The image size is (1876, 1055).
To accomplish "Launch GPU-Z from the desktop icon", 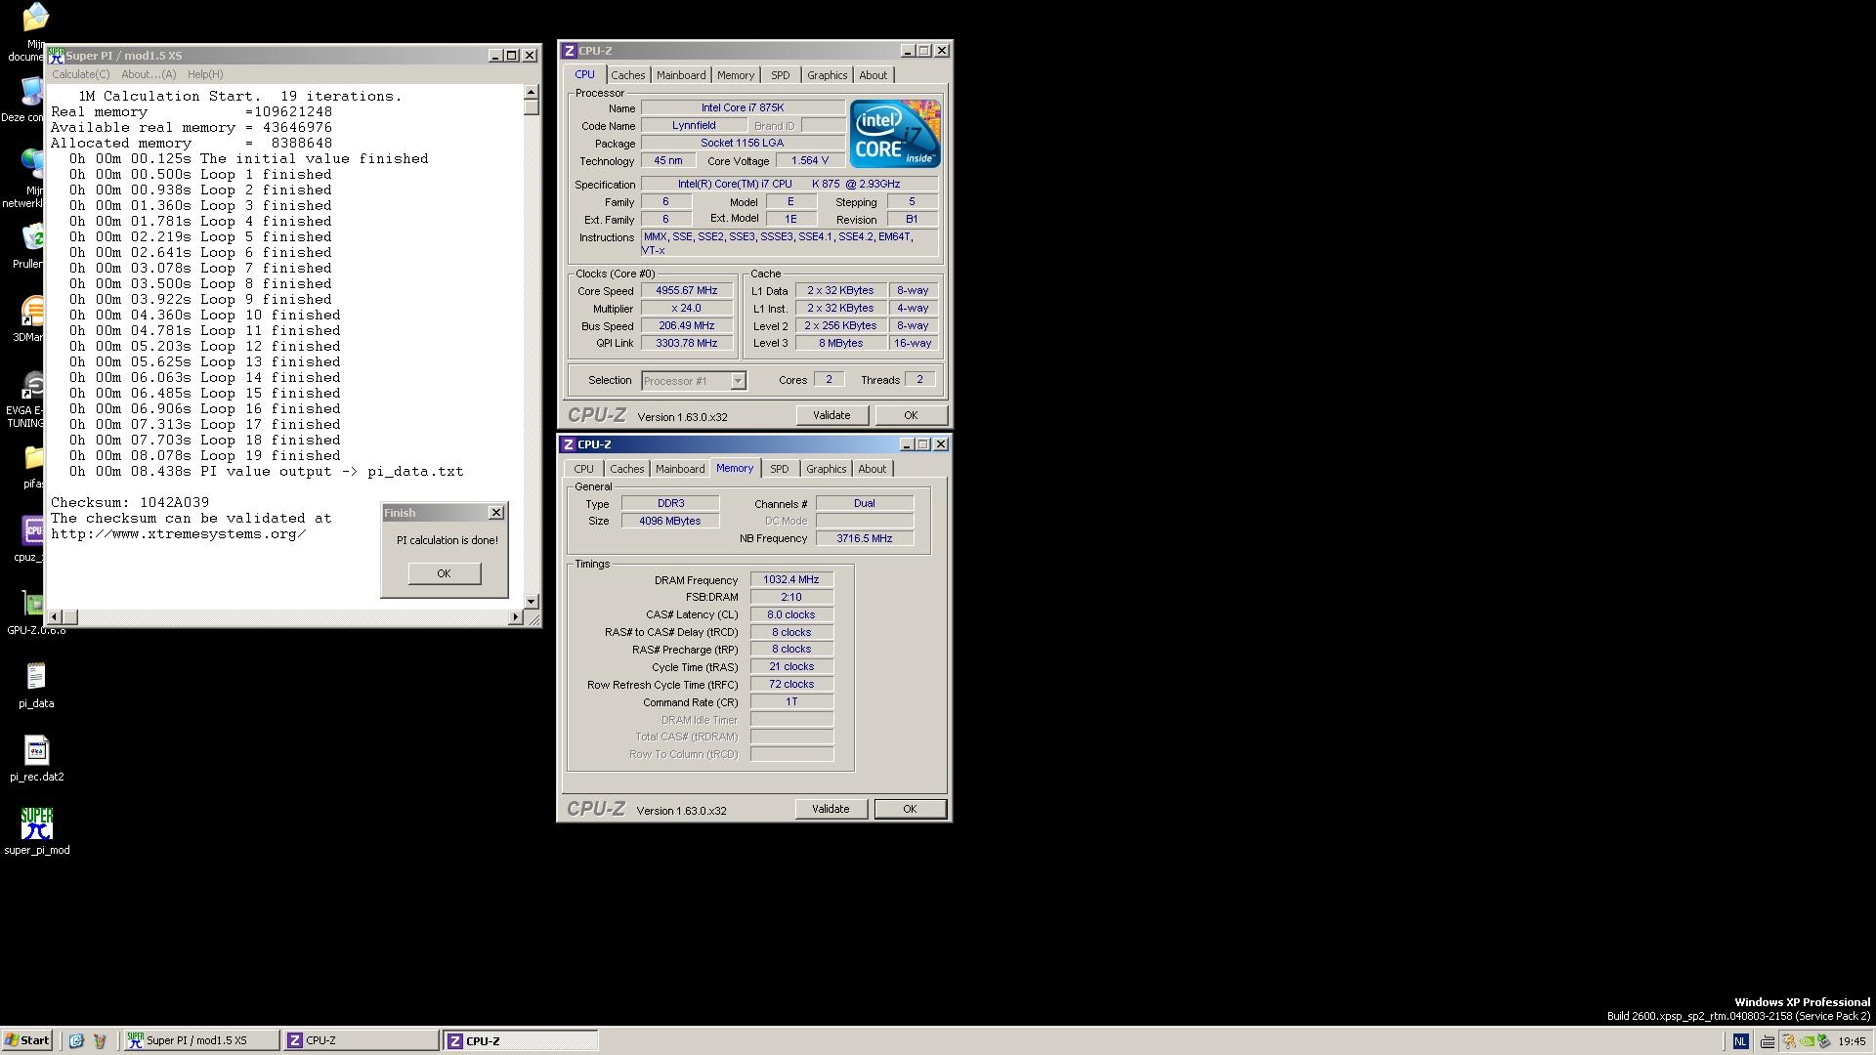I will coord(33,605).
